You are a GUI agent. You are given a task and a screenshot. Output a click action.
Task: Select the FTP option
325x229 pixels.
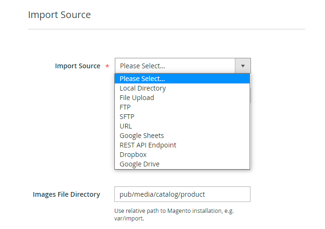click(x=125, y=107)
